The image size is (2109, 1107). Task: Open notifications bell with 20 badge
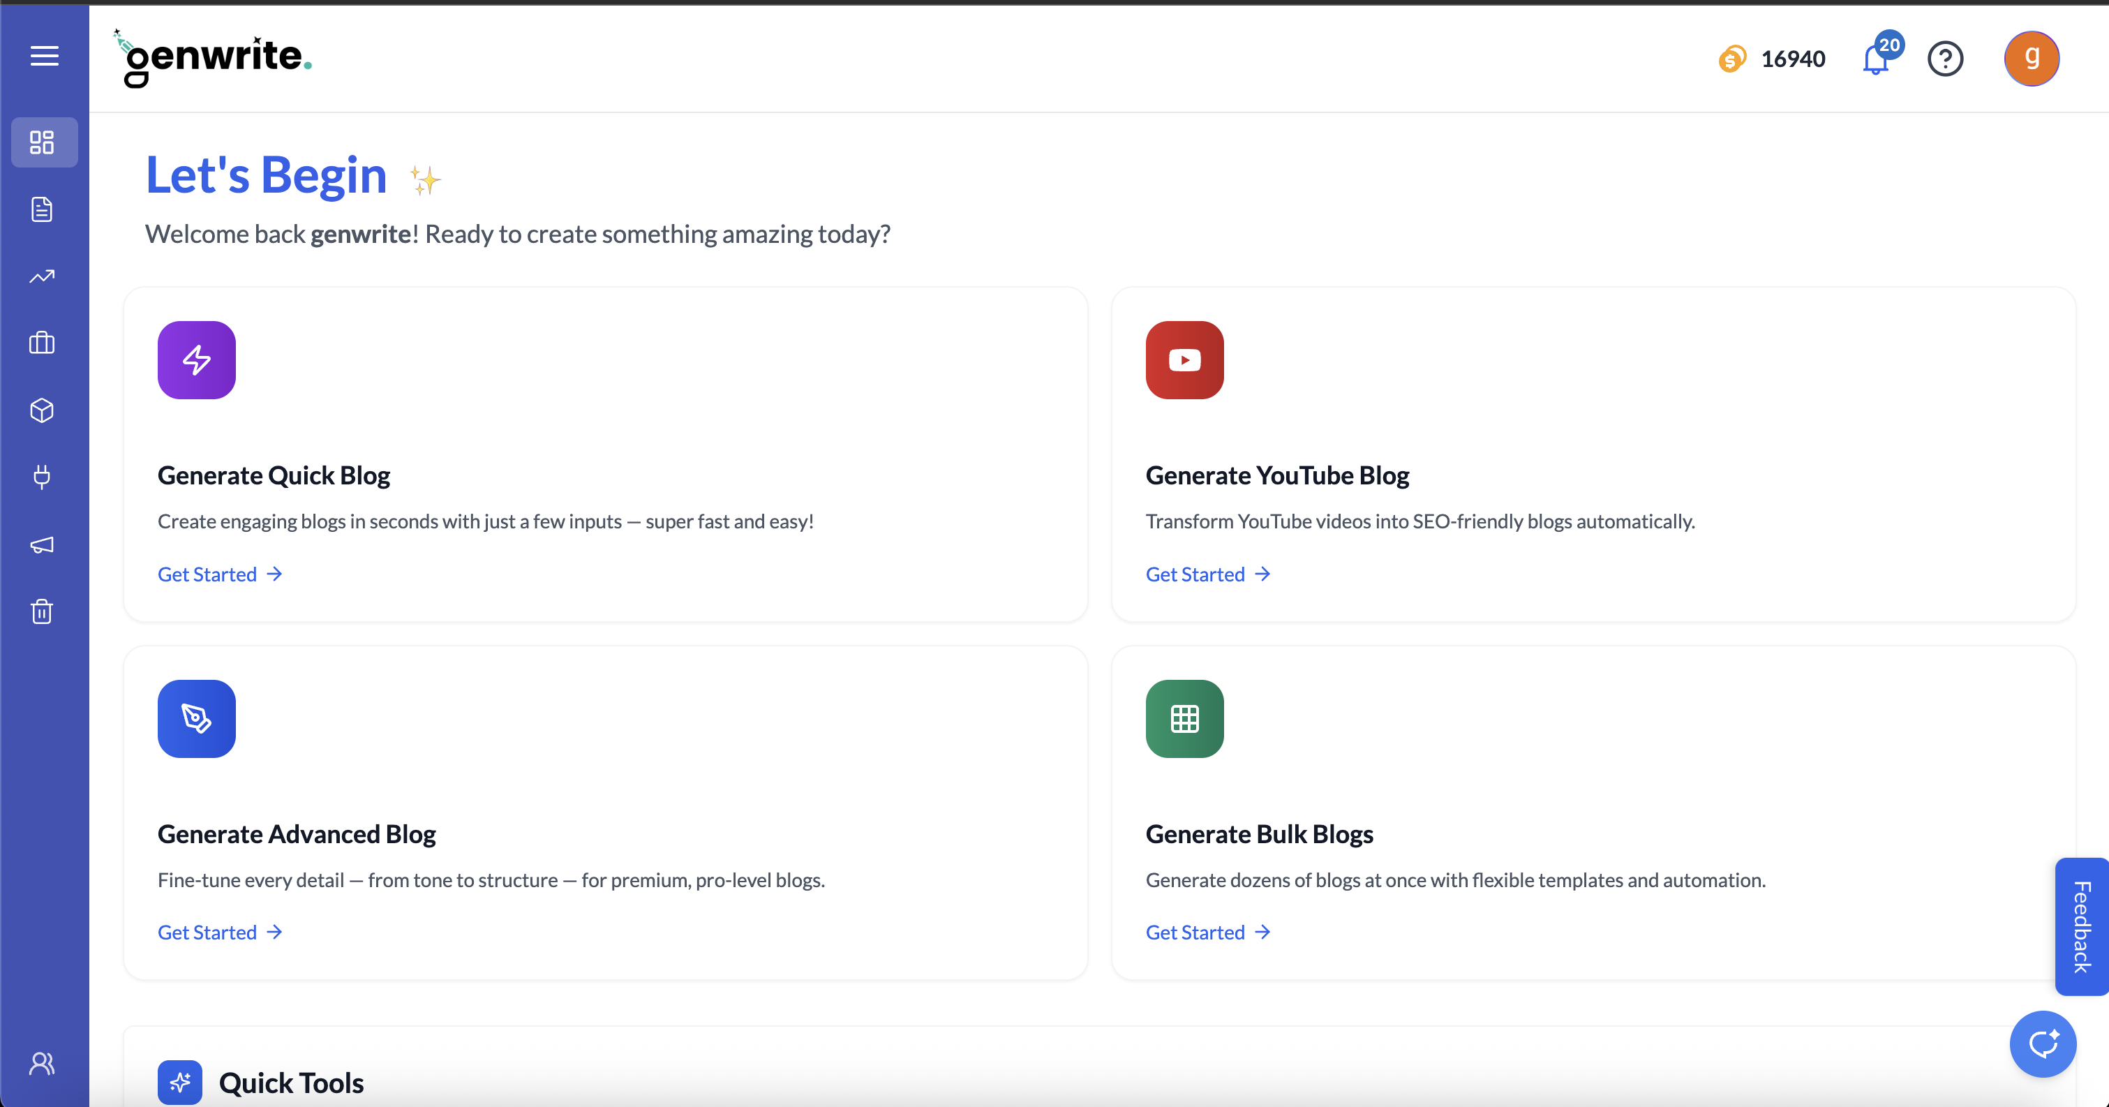coord(1876,59)
